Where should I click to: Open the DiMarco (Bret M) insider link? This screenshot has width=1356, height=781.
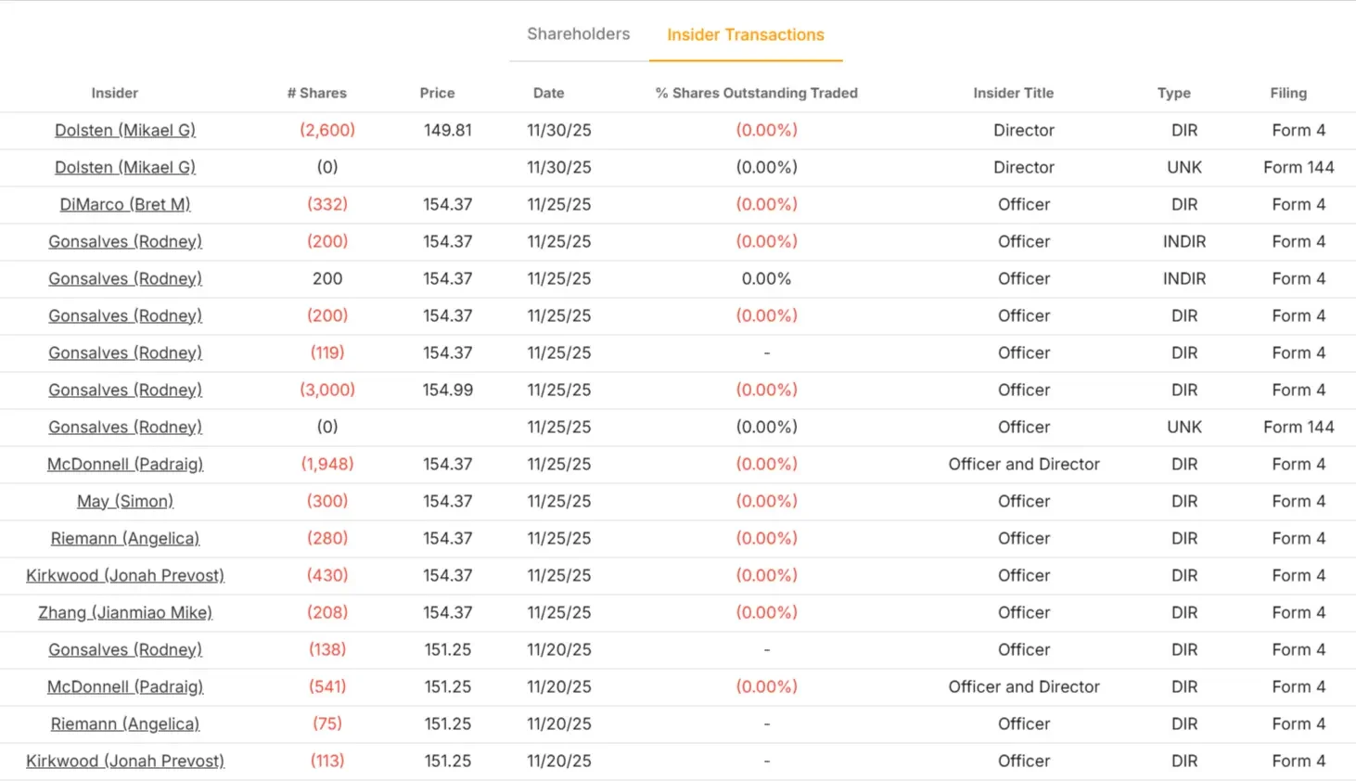(125, 205)
